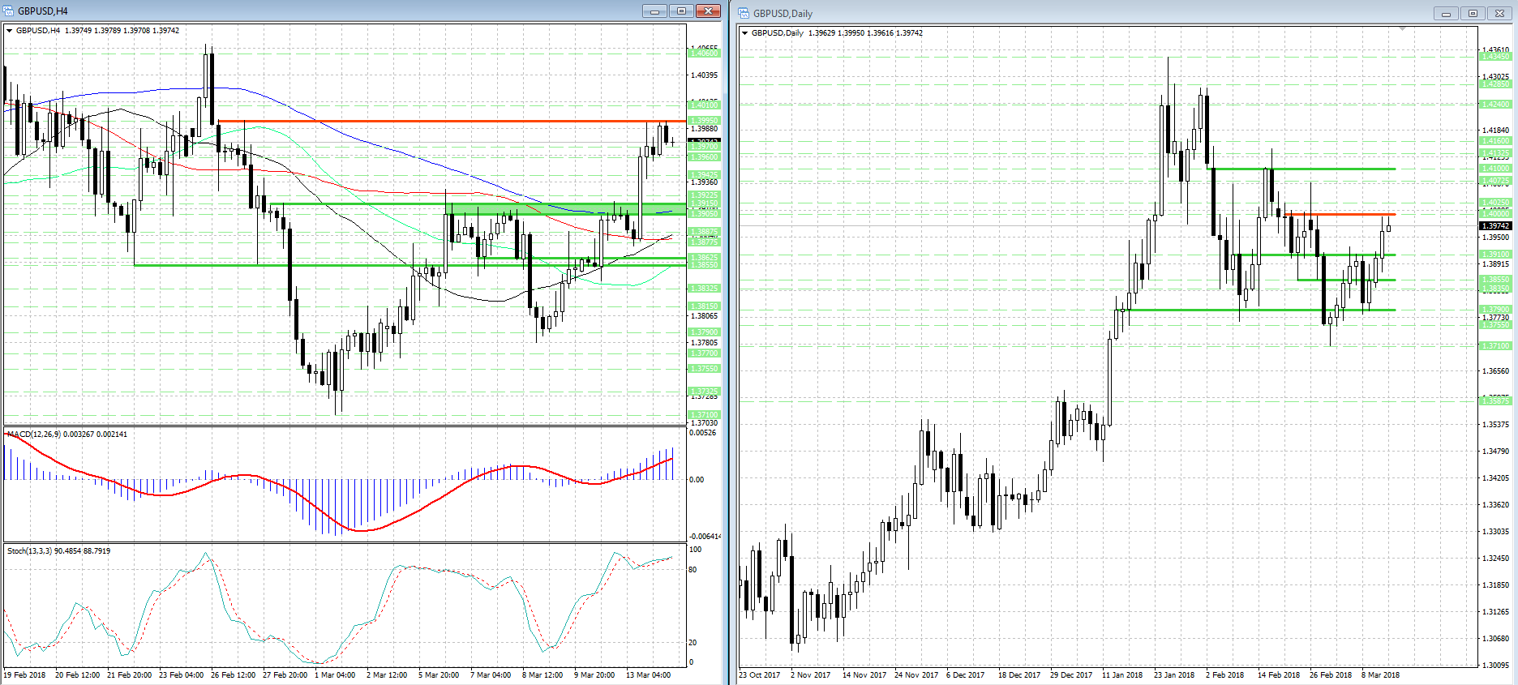
Task: Click the green 1.37100 level label in Daily chart
Action: pos(1495,346)
